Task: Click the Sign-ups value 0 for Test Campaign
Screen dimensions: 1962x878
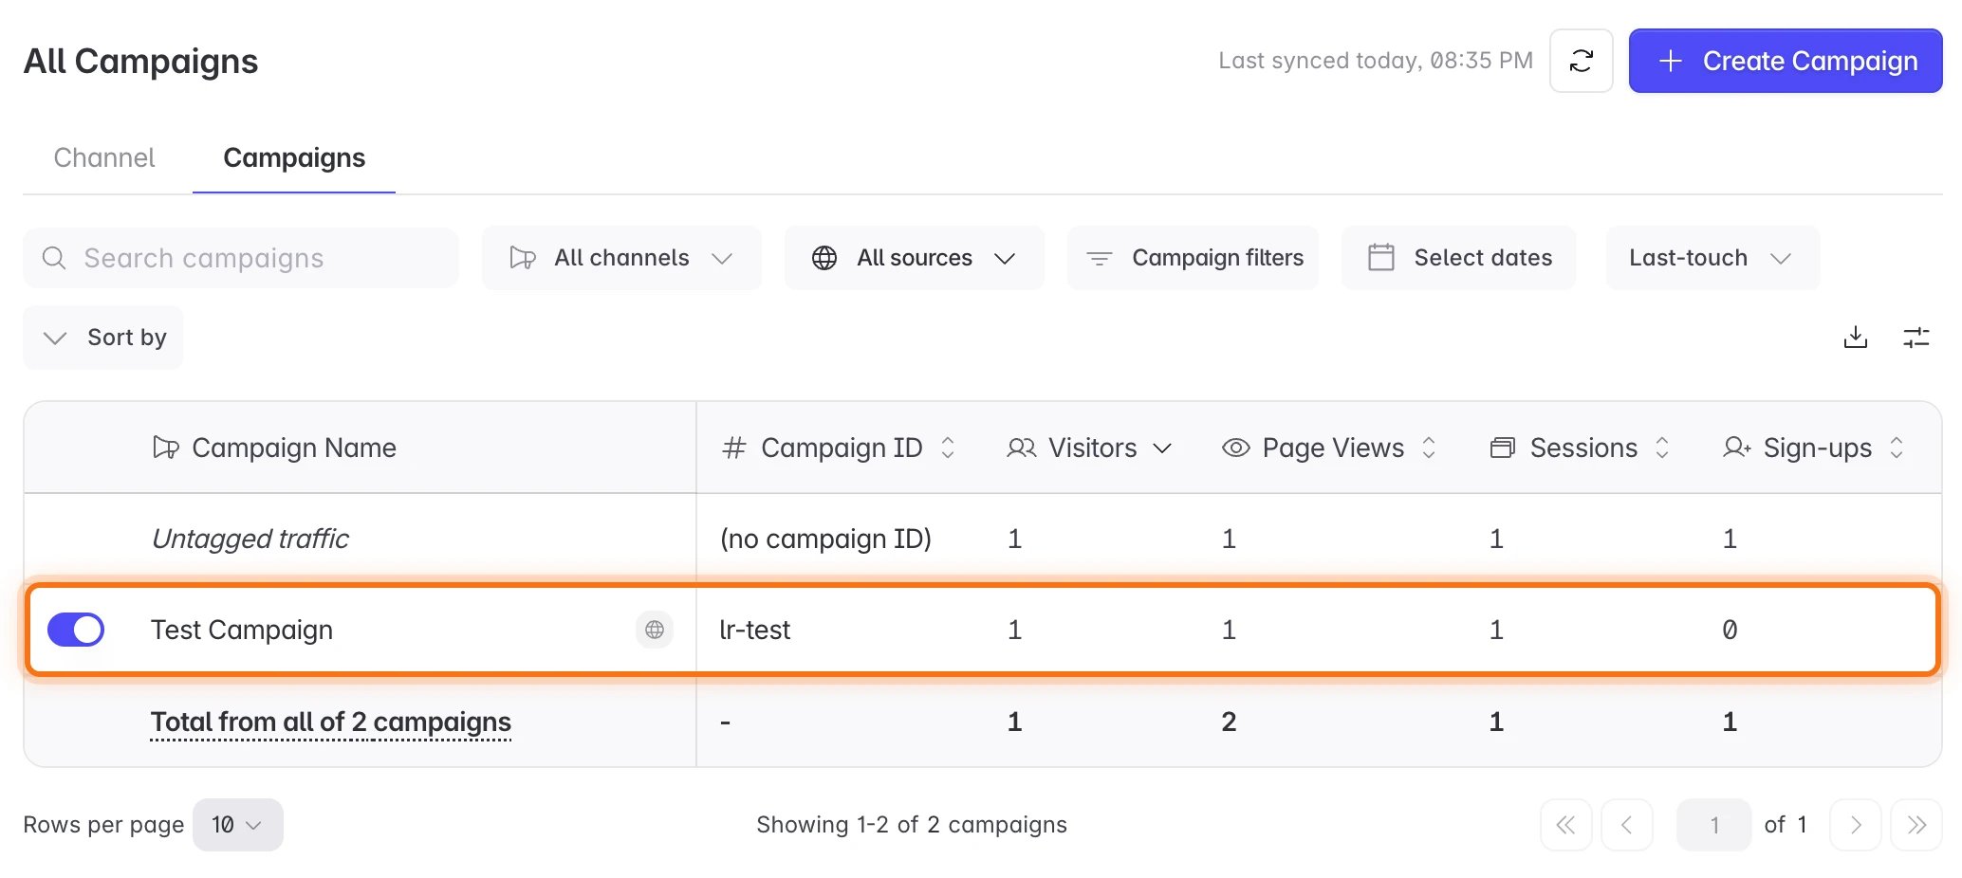Action: [x=1730, y=630]
